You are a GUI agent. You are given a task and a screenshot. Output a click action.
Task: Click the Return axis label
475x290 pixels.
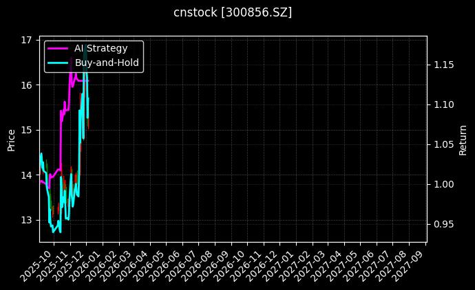tap(463, 140)
